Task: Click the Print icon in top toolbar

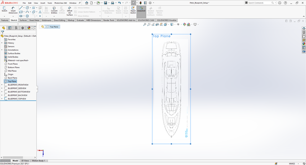Action: click(x=112, y=3)
